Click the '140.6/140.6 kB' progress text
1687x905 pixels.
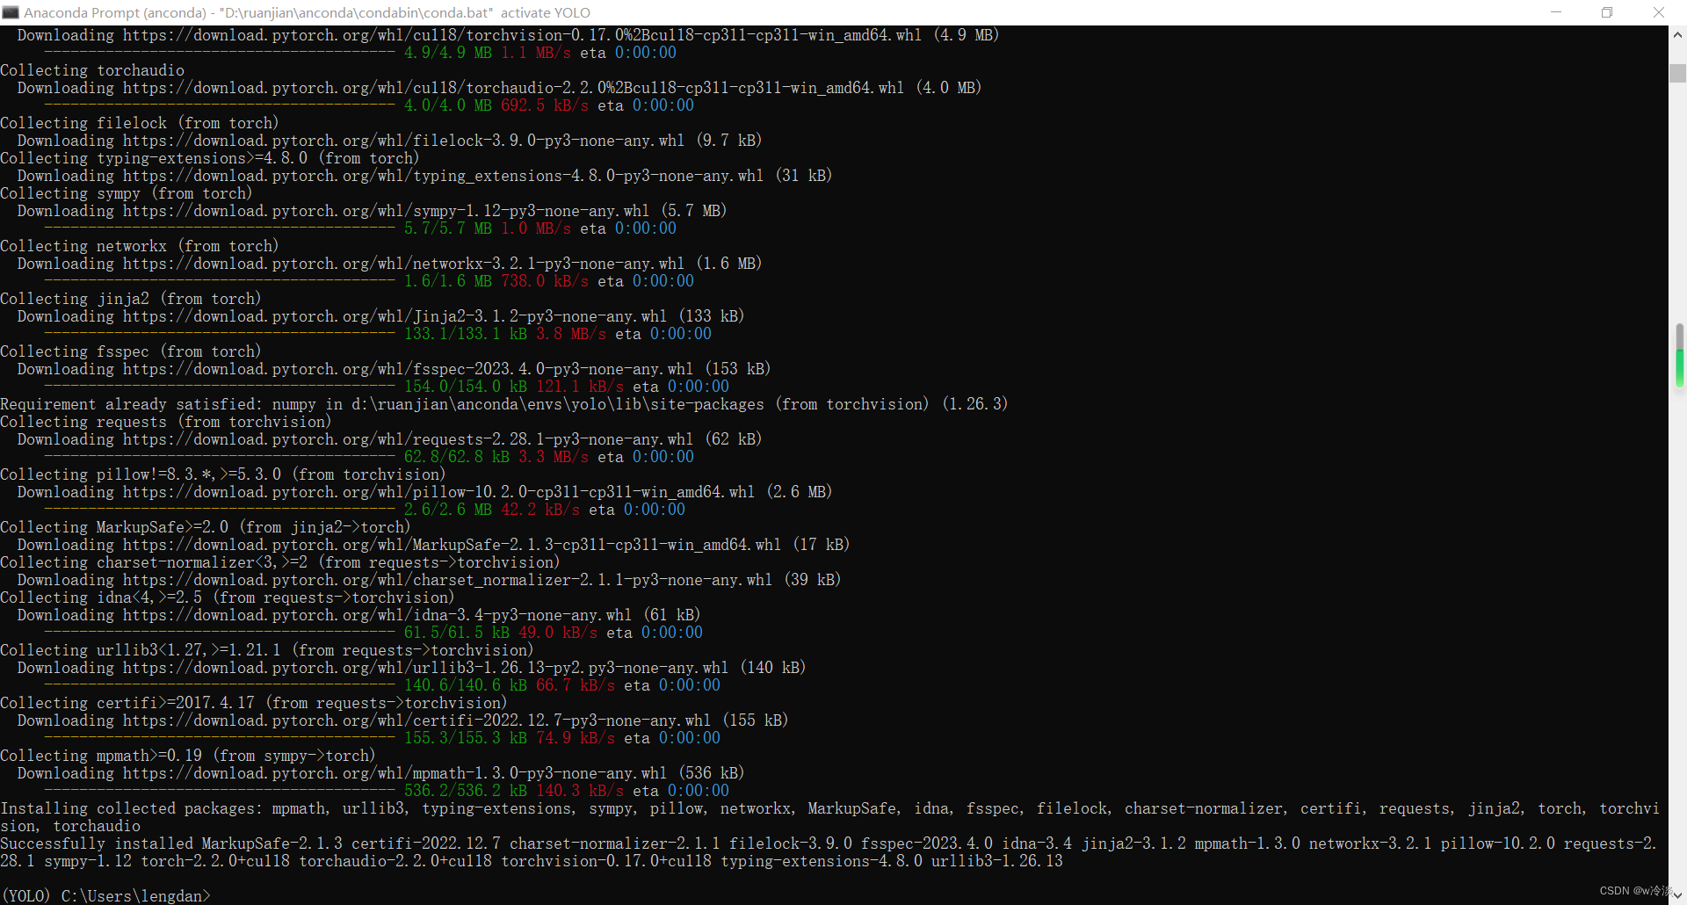[x=466, y=685]
